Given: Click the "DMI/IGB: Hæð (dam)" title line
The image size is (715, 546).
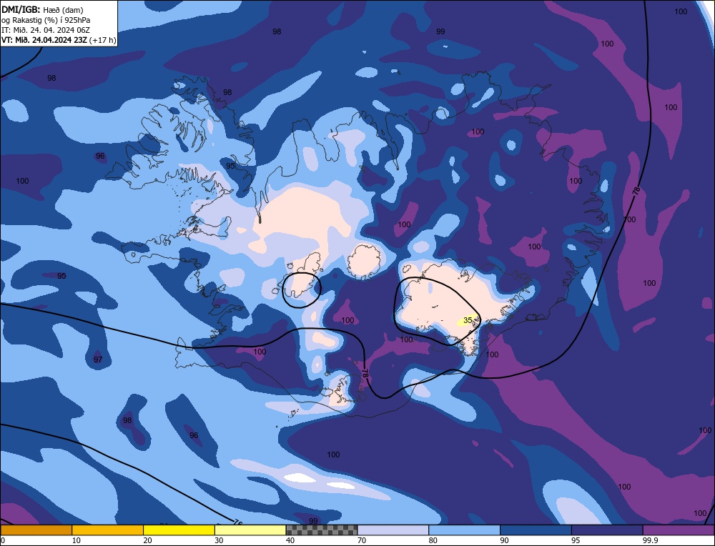Looking at the screenshot, I should point(42,9).
